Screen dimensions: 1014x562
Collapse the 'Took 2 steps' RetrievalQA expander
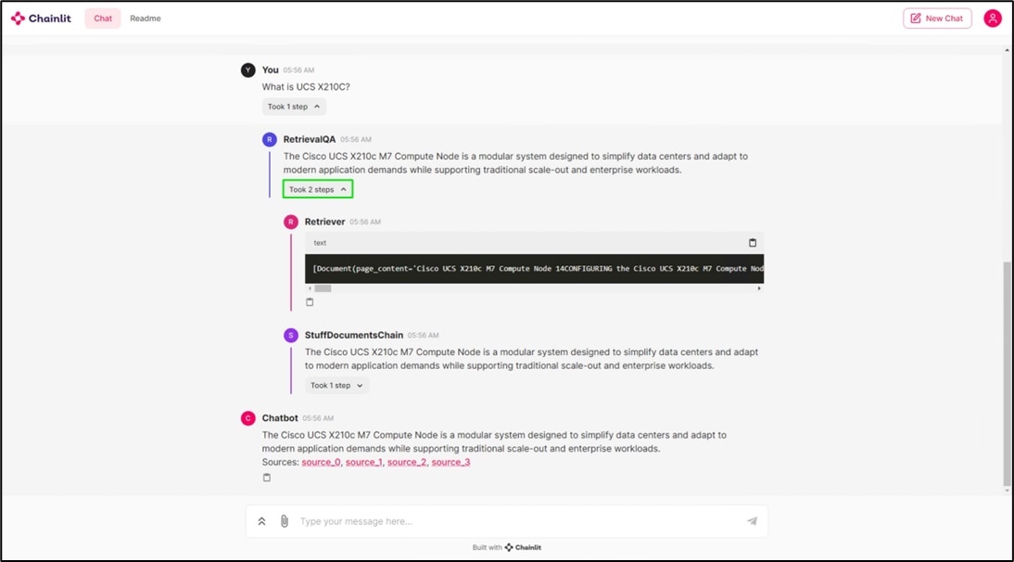tap(318, 189)
